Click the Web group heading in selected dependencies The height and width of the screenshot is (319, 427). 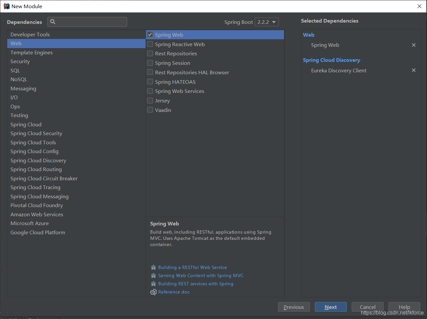point(309,35)
